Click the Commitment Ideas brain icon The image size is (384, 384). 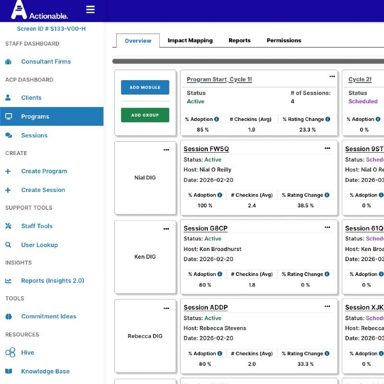coord(9,316)
